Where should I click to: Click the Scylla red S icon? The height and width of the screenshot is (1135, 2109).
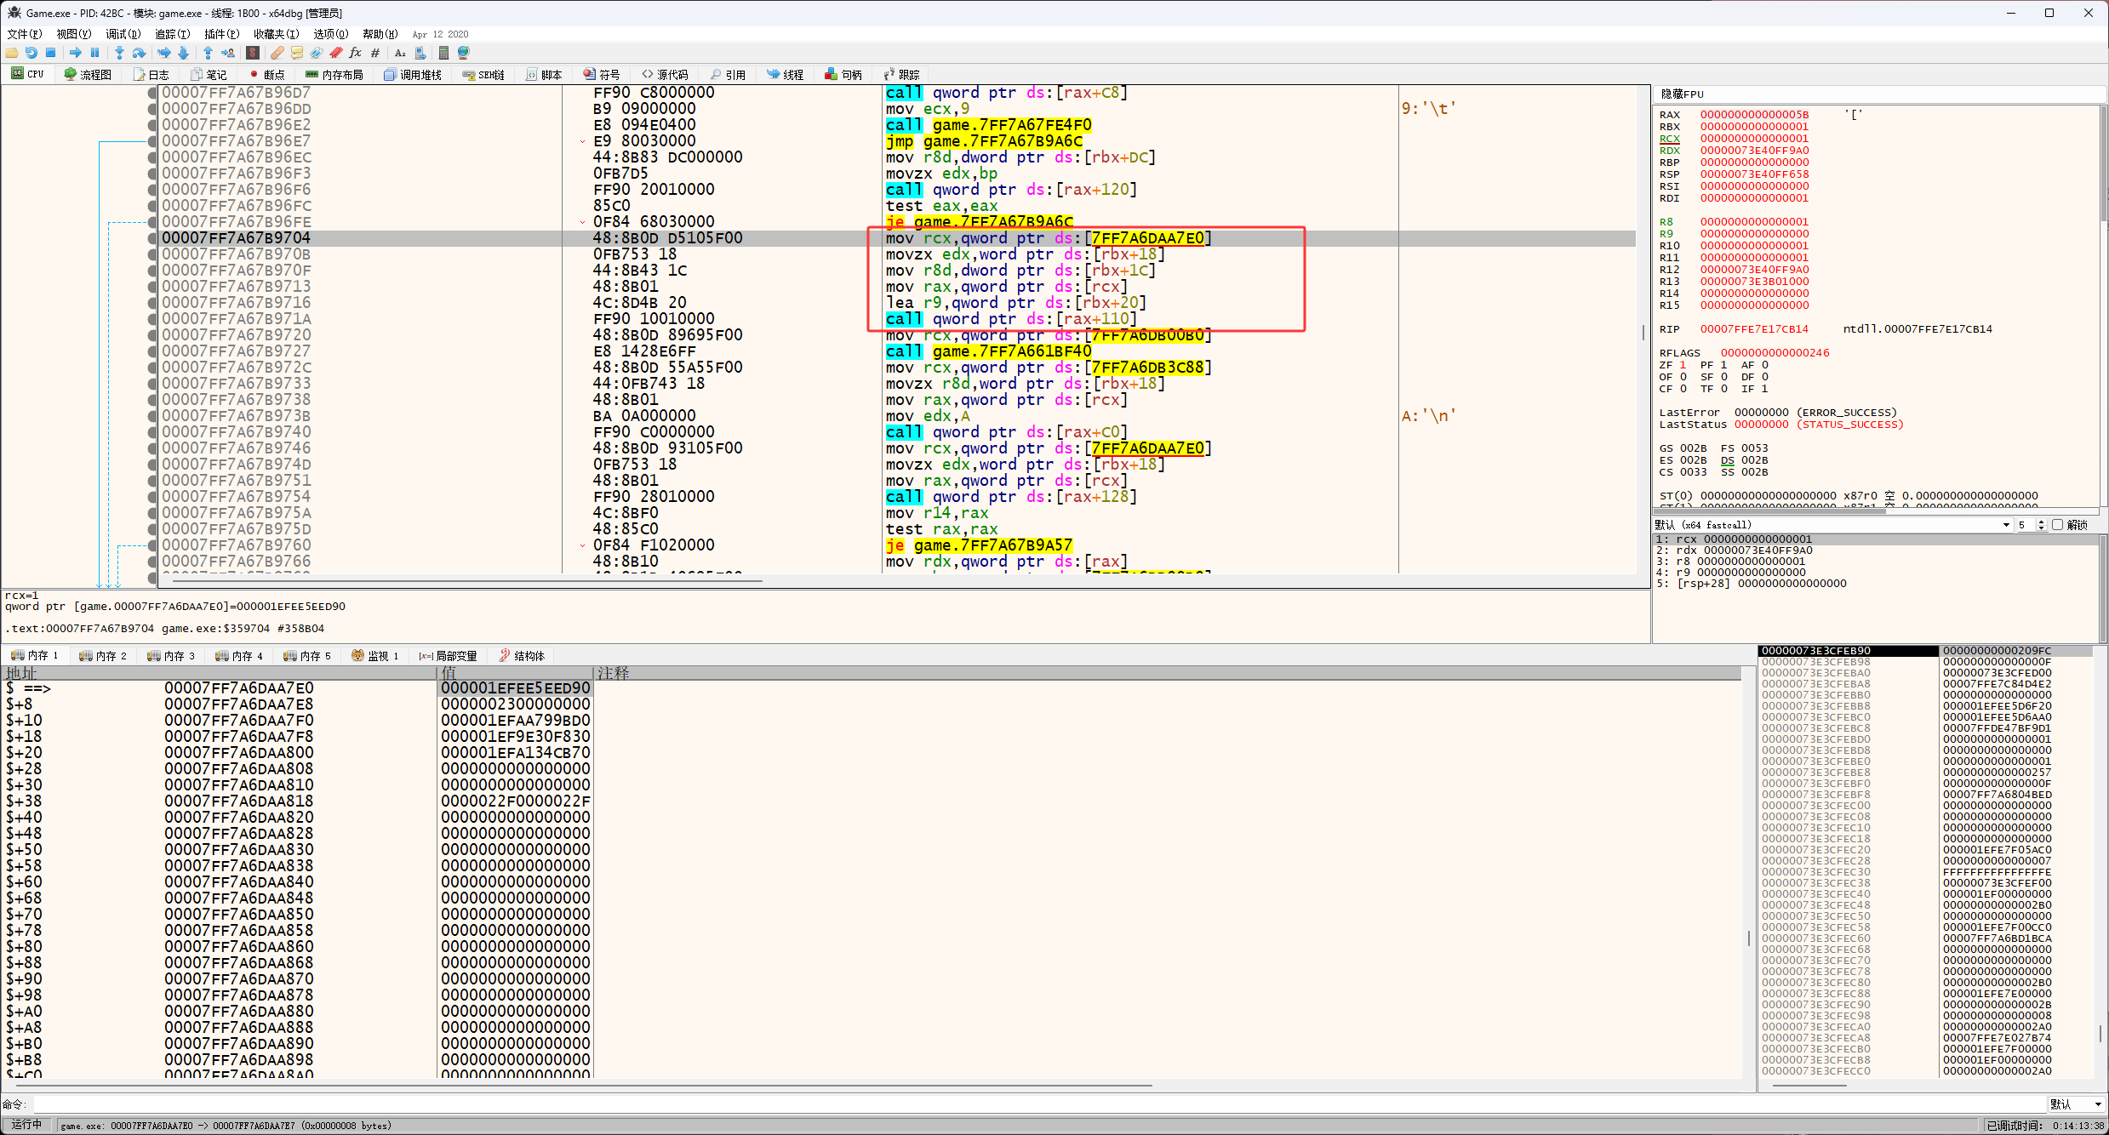[253, 53]
